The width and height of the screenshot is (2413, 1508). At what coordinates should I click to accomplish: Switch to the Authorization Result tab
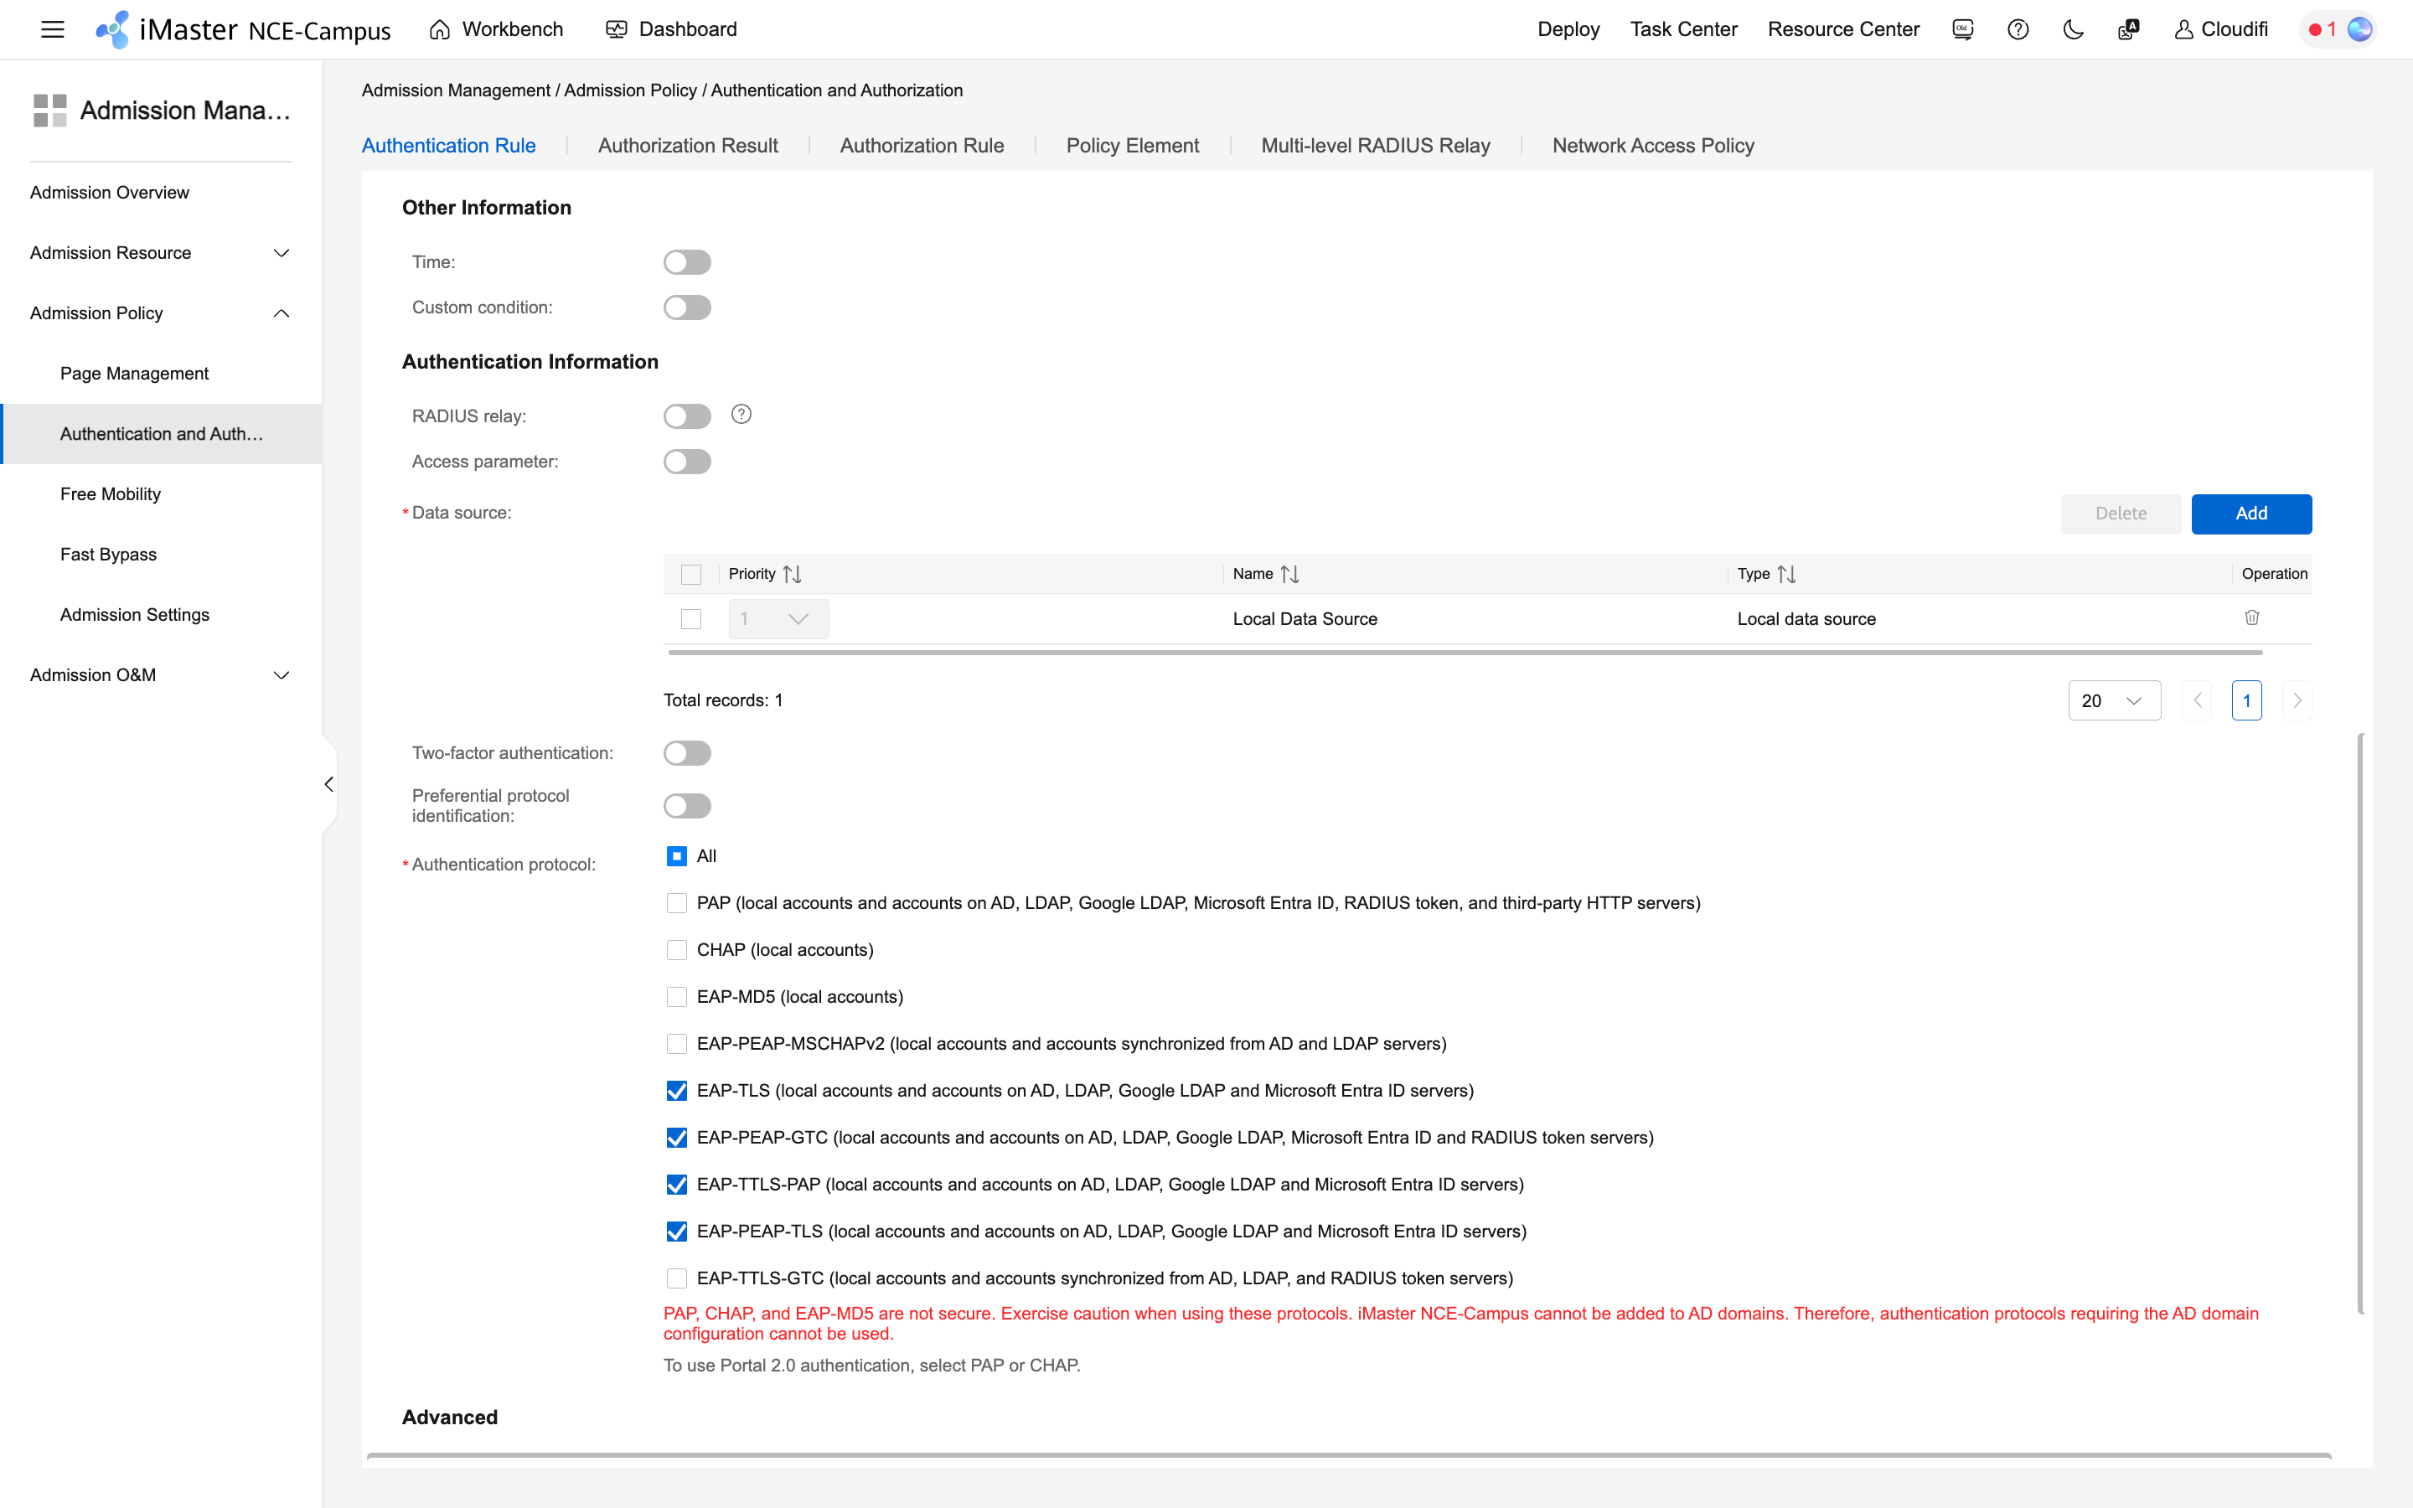pyautogui.click(x=687, y=146)
